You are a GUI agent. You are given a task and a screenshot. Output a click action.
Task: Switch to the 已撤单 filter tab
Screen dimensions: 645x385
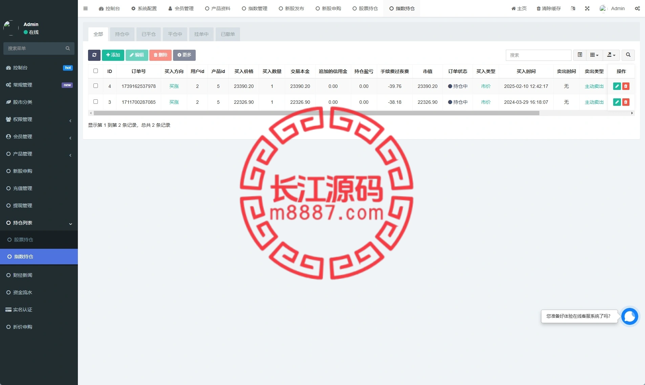point(228,34)
